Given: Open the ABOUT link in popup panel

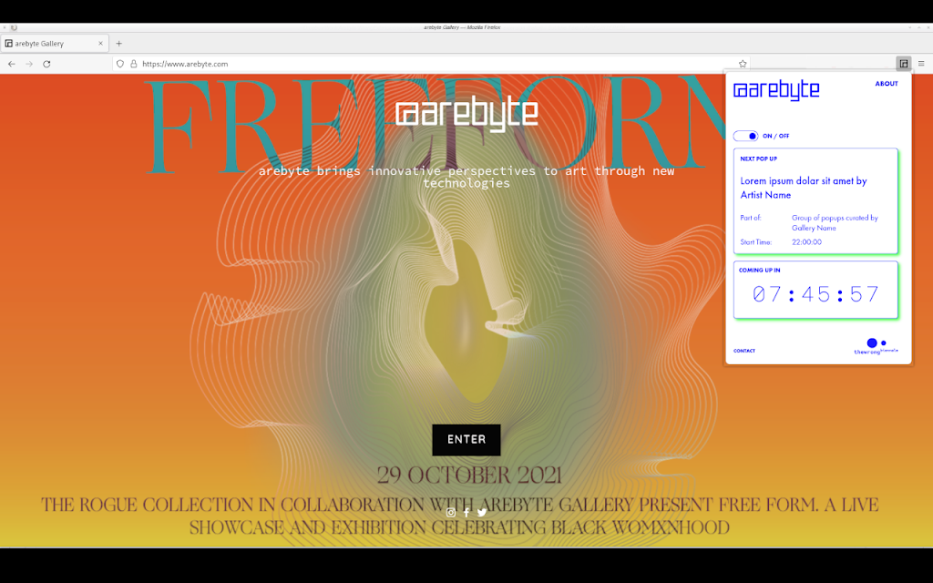Looking at the screenshot, I should (x=886, y=84).
